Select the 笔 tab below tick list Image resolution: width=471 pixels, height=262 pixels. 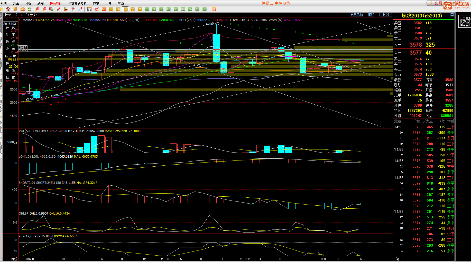398,259
